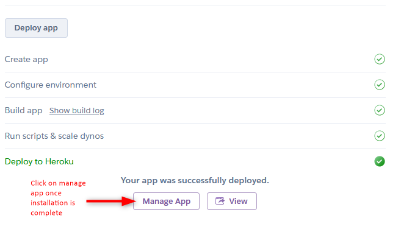
Task: Select the Create app step label
Action: (x=26, y=60)
